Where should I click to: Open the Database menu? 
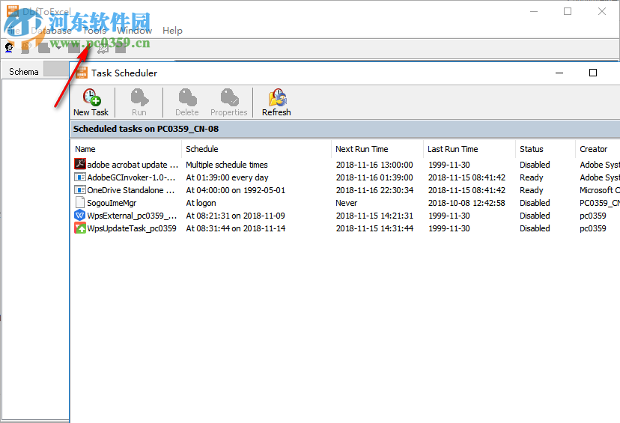(51, 31)
